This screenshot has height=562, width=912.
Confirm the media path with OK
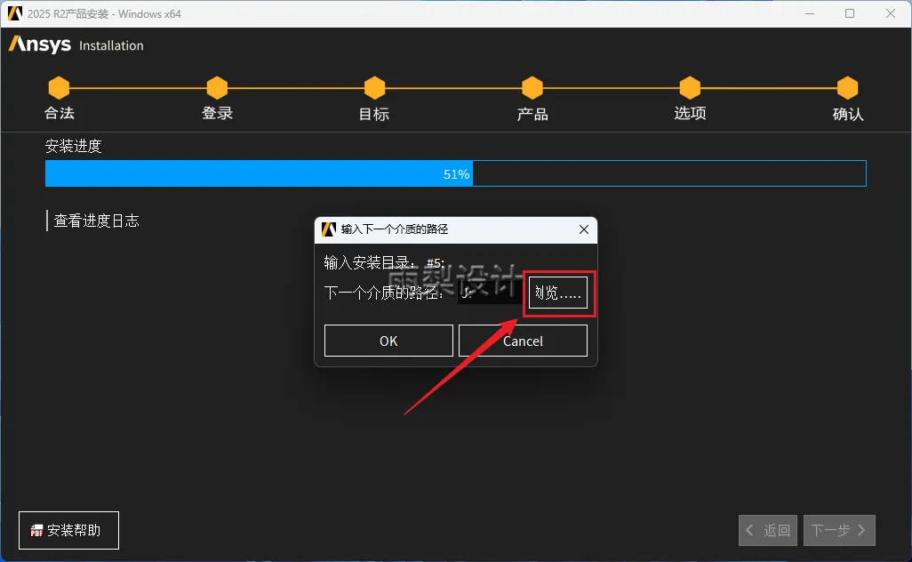click(388, 341)
